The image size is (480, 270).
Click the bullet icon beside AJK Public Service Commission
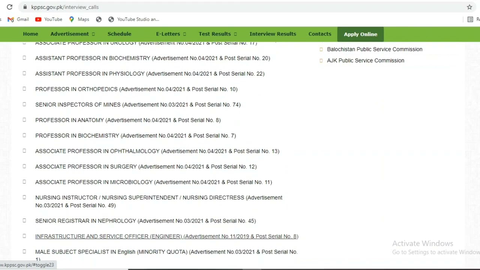coord(321,60)
